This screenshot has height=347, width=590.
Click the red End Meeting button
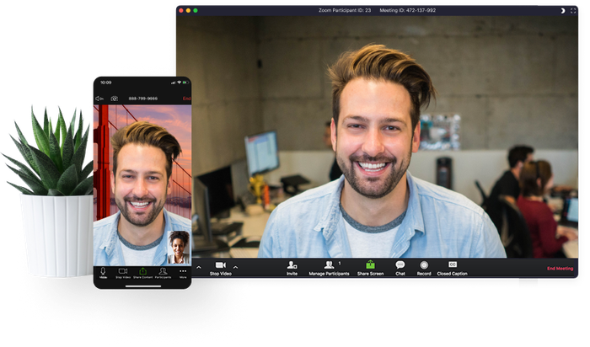(x=560, y=269)
